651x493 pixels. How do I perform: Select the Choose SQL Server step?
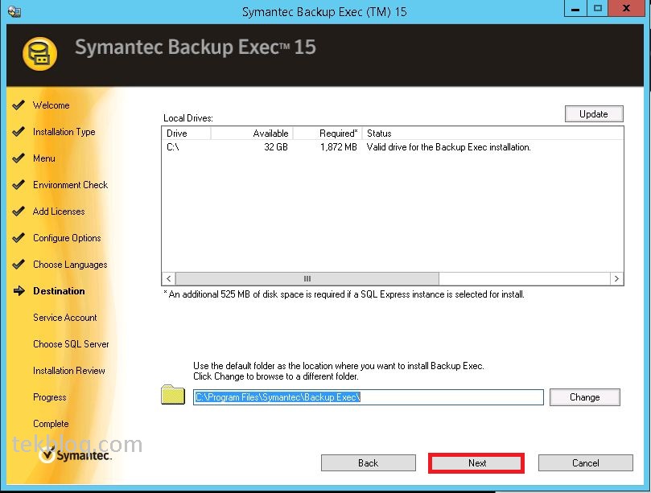click(x=71, y=344)
